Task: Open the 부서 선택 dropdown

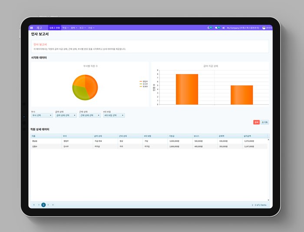Action: click(42, 115)
